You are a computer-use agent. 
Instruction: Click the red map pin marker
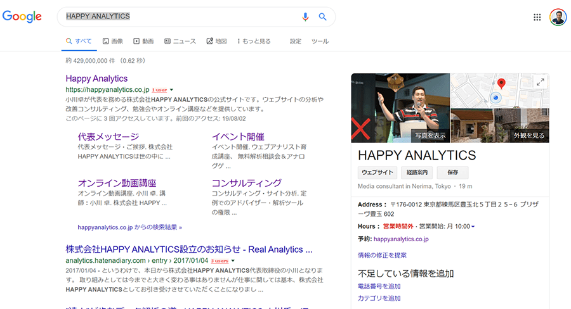pos(501,84)
